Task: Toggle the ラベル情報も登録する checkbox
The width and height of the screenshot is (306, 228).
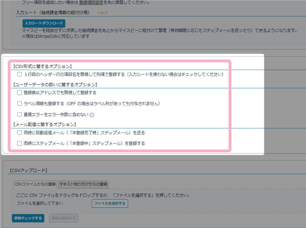Action: 20,103
